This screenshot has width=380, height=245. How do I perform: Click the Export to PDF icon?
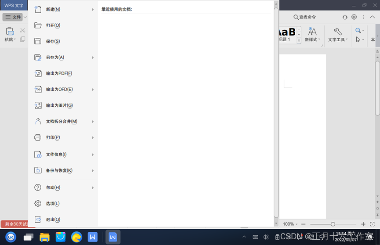tap(38, 73)
